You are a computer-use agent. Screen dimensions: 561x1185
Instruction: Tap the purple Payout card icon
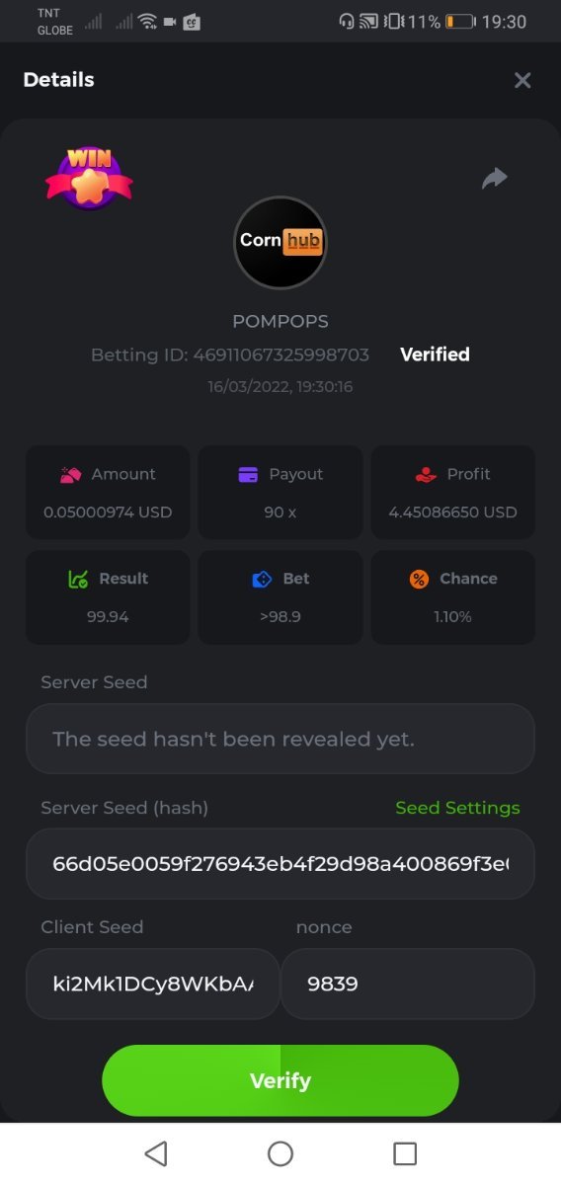[x=248, y=474]
